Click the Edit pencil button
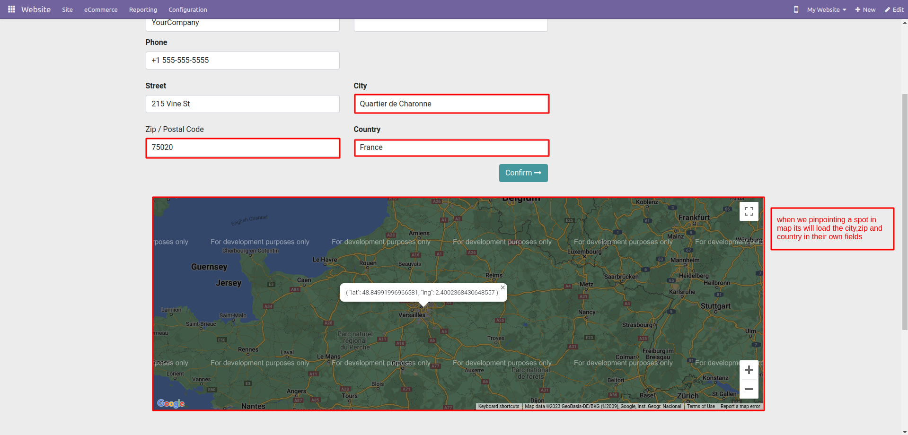 pyautogui.click(x=894, y=9)
